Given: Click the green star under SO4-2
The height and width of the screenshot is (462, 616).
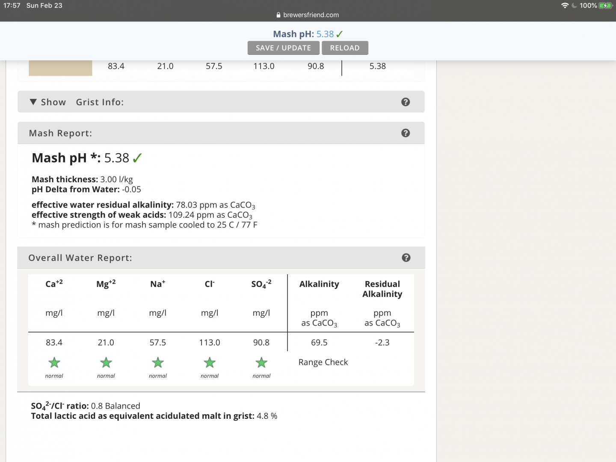Looking at the screenshot, I should click(261, 363).
